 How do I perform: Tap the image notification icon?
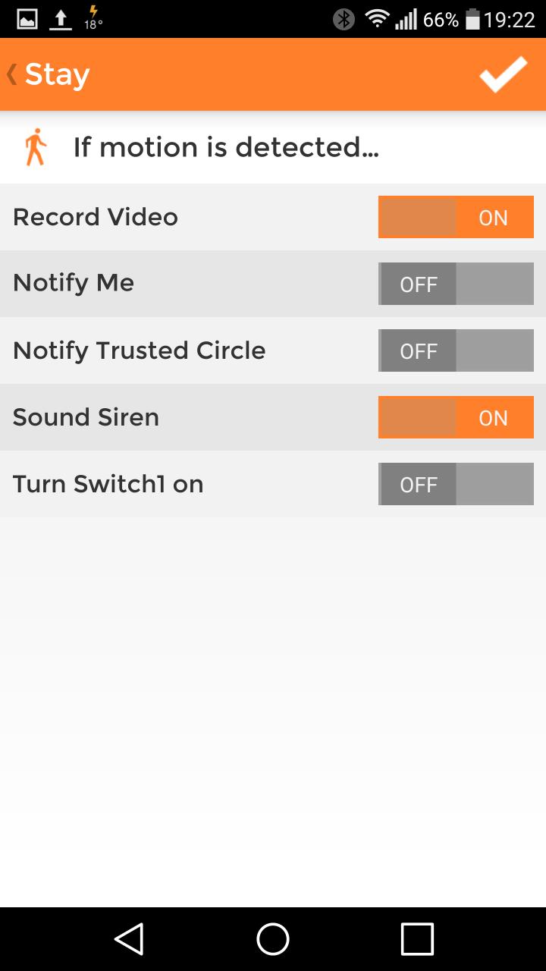pyautogui.click(x=27, y=19)
